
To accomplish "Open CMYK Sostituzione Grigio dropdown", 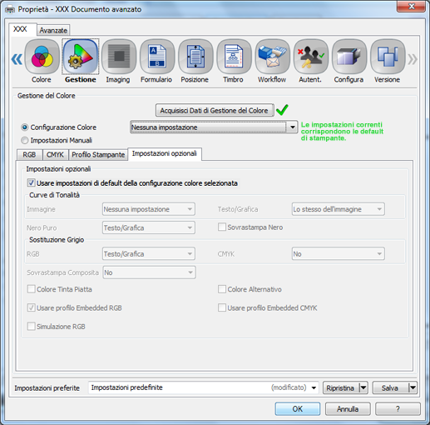I will tap(338, 254).
